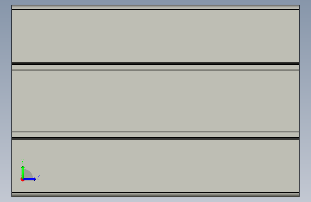The width and height of the screenshot is (311, 202).
Task: Select the thin top strip face of model
Action: (156, 7)
